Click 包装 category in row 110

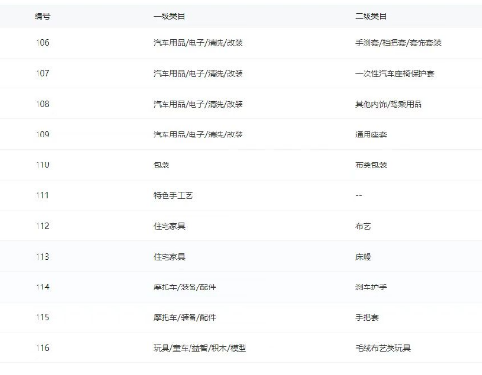[x=162, y=165]
